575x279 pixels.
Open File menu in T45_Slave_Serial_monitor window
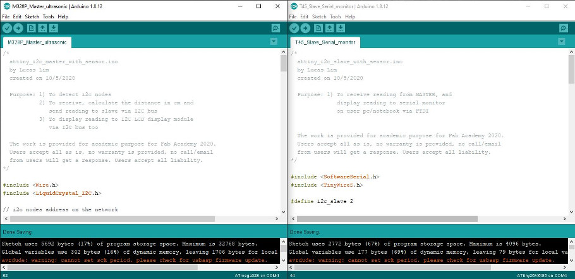[293, 16]
